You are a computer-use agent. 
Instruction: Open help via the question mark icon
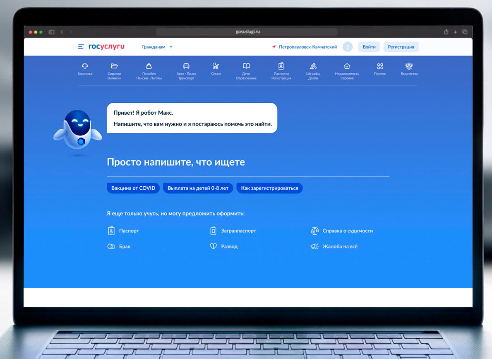[x=347, y=47]
